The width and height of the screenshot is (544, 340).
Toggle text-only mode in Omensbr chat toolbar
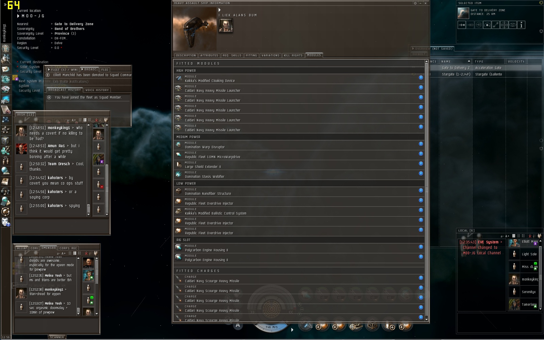[70, 253]
